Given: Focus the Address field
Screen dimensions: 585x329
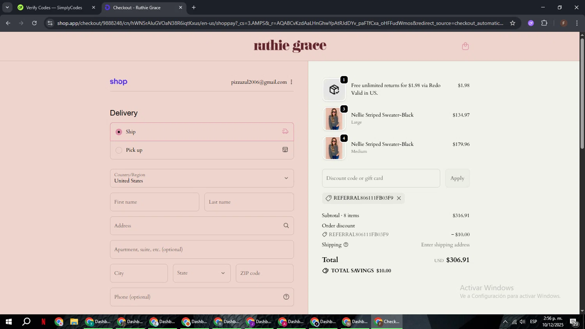Looking at the screenshot, I should coord(202,226).
